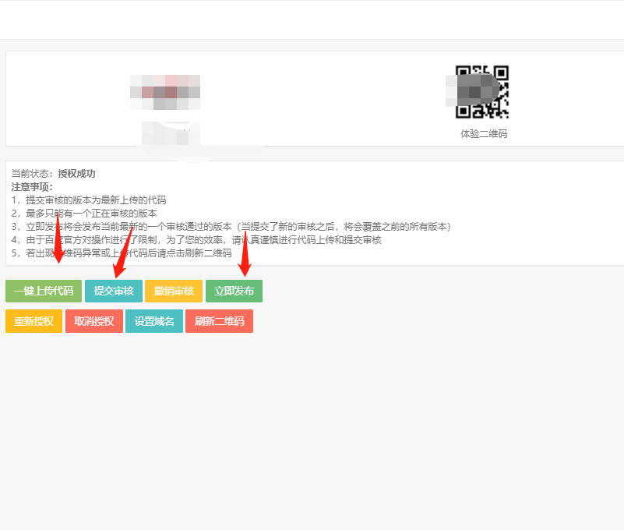Click note 4 about 提交审核 caution
624x530 pixels.
[x=196, y=240]
